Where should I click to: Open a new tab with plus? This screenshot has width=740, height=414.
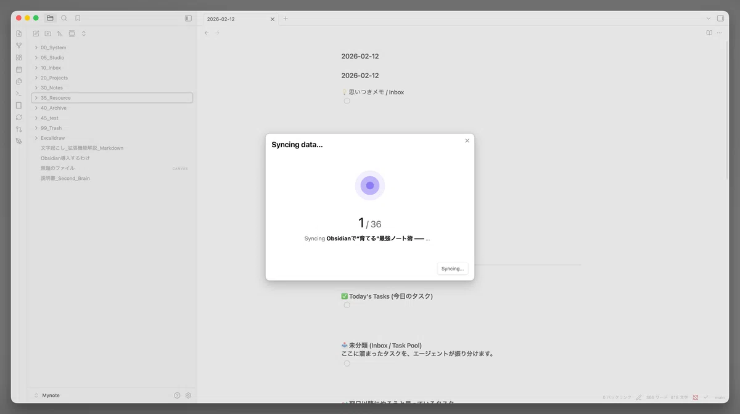286,18
